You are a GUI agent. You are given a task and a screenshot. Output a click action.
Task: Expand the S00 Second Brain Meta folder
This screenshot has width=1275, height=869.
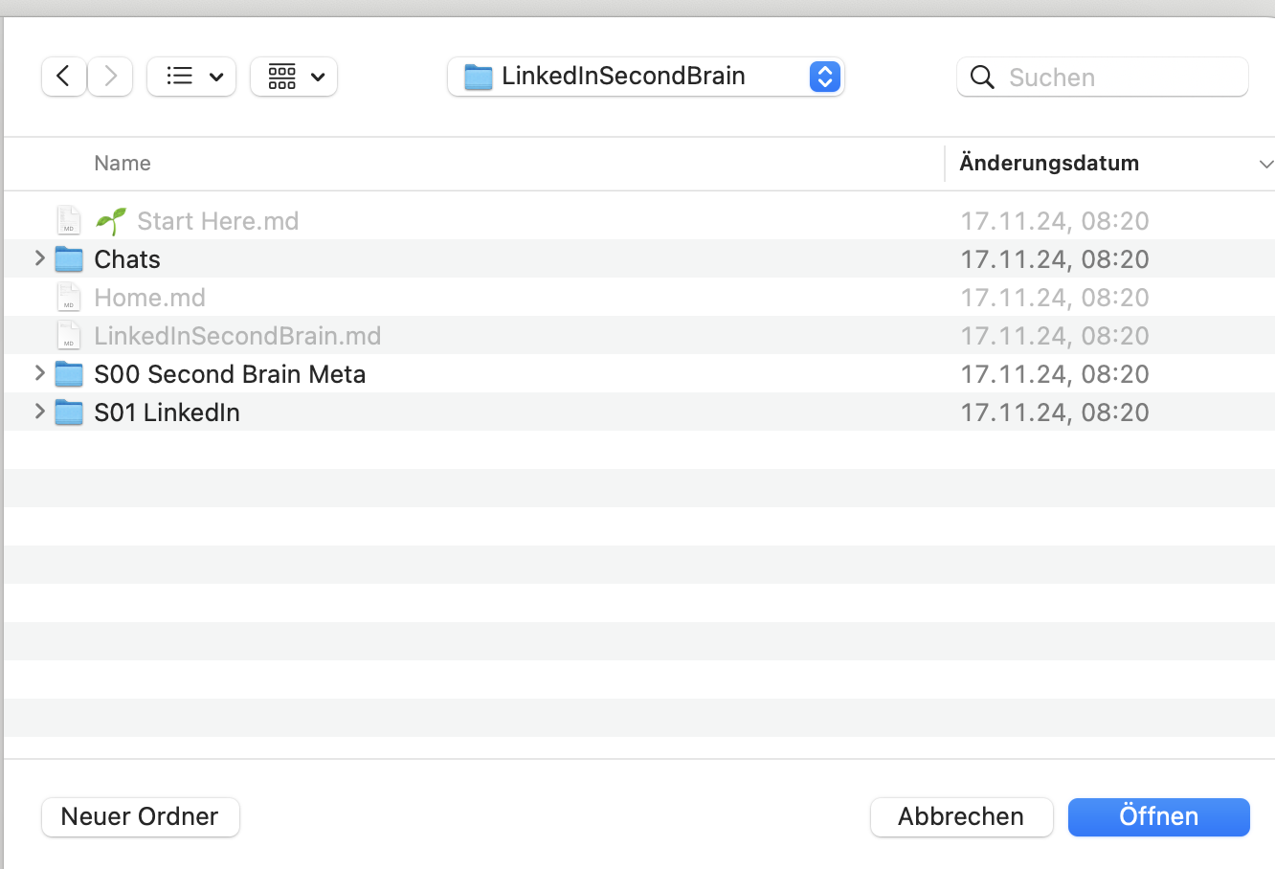[x=39, y=373]
